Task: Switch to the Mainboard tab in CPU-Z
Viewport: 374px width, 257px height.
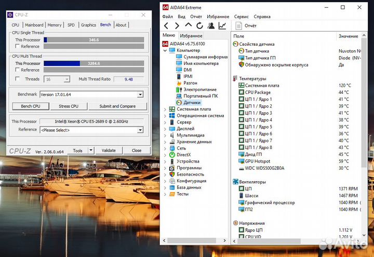Action: 34,25
